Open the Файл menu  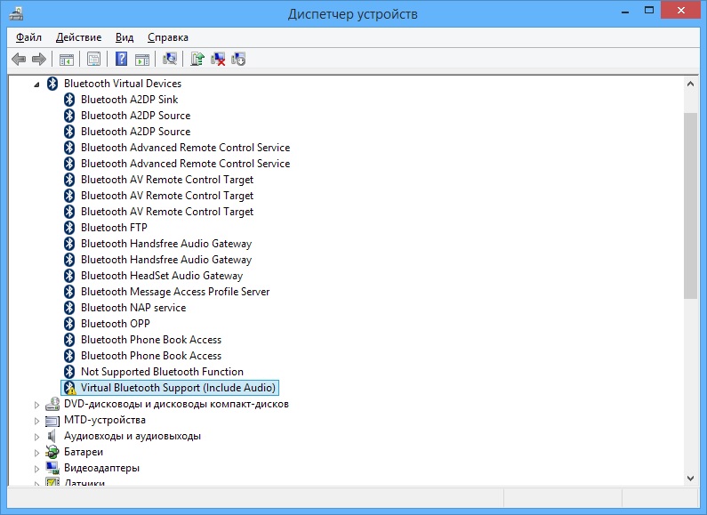pyautogui.click(x=28, y=37)
